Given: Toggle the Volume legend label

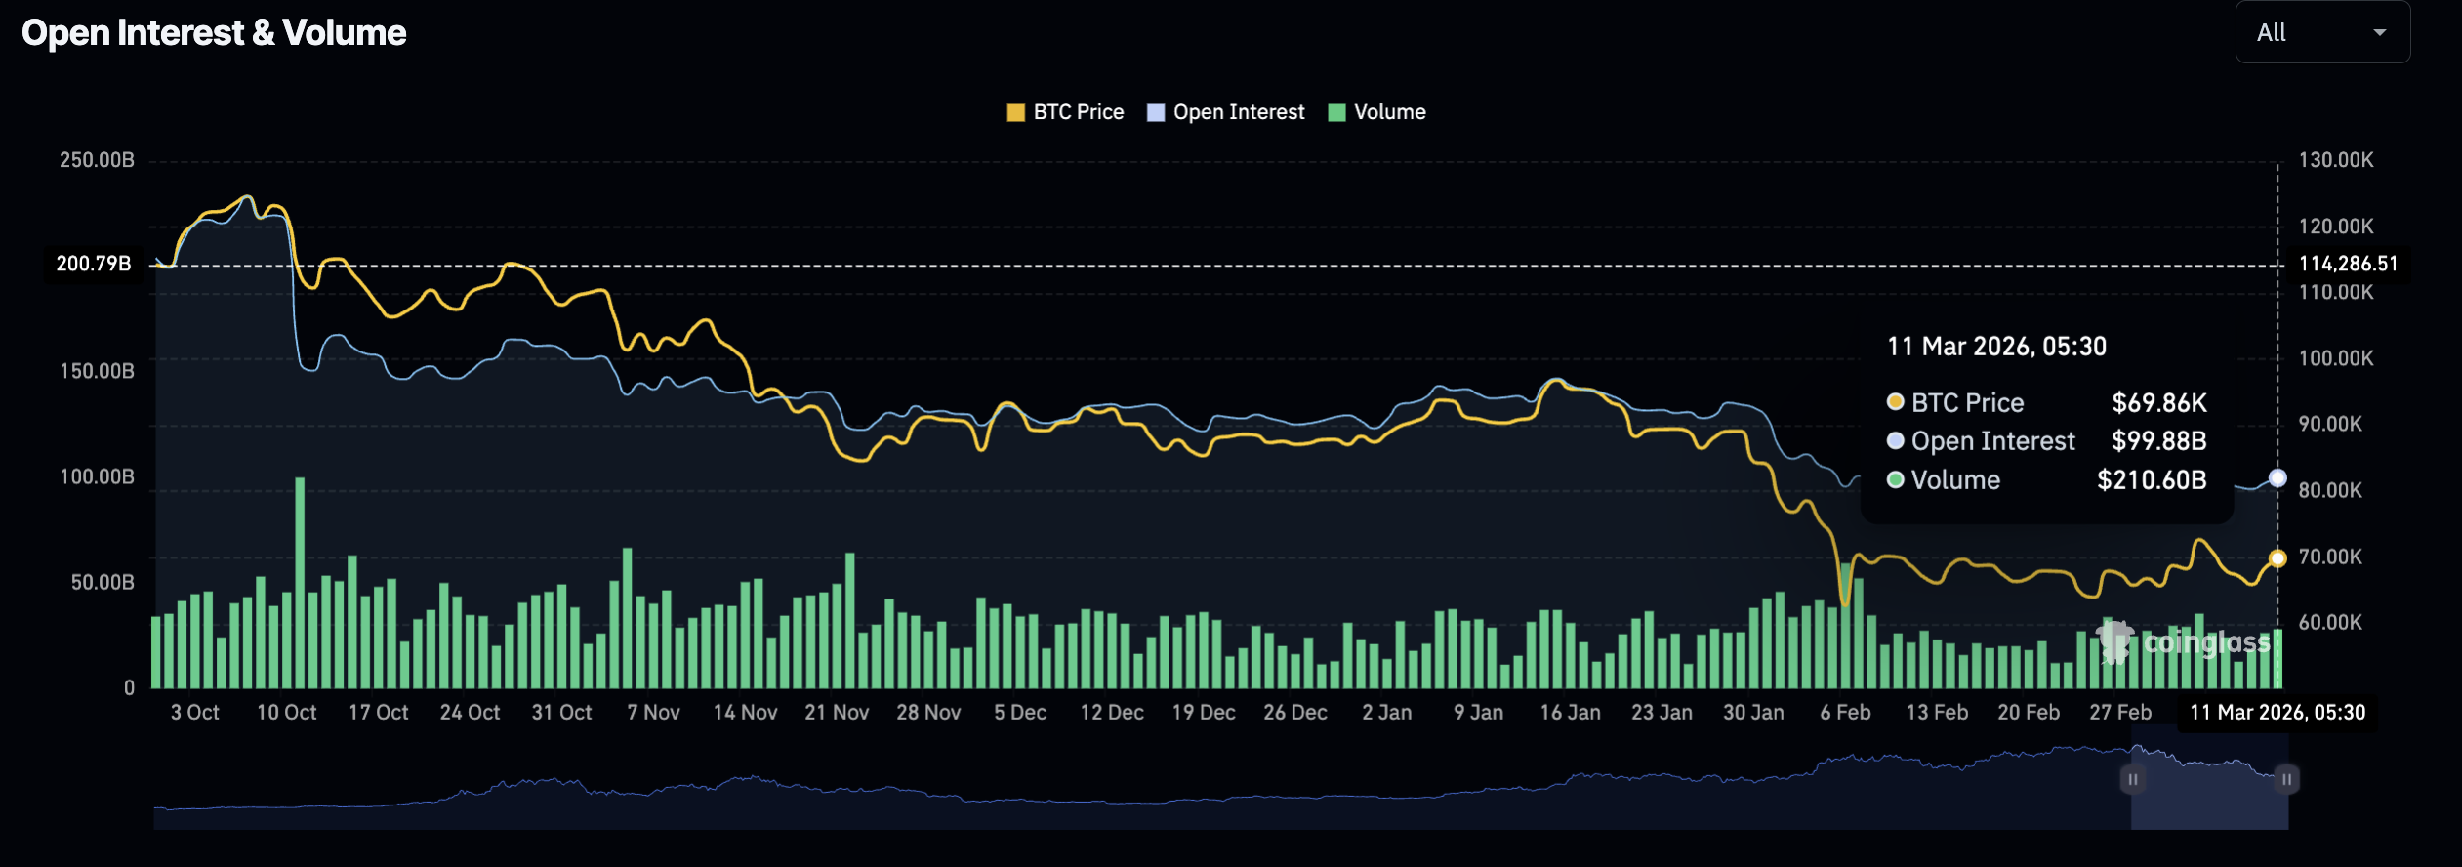Looking at the screenshot, I should coord(1389,112).
